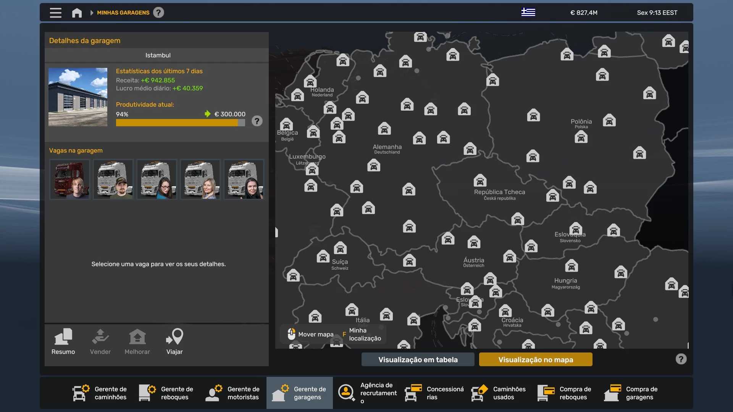Click the Greek flag icon
The height and width of the screenshot is (412, 733).
click(x=528, y=12)
